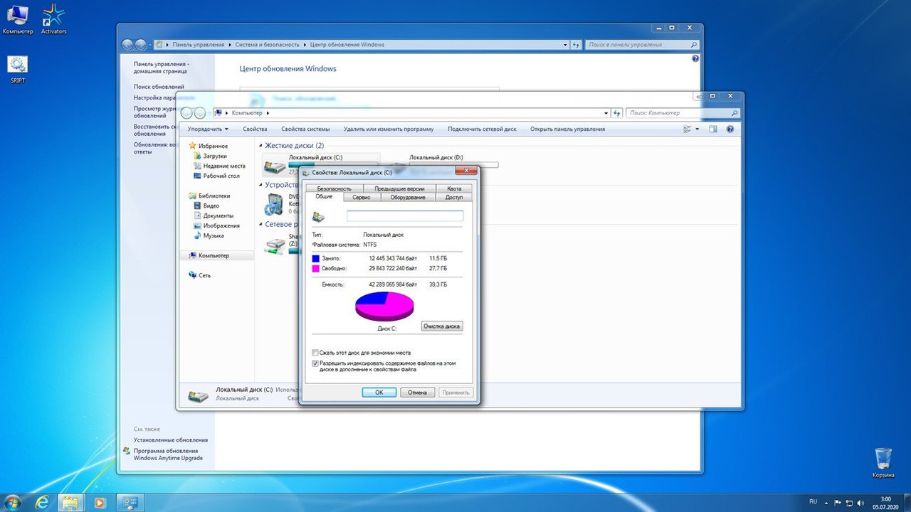Open the Компьютер desktop icon
This screenshot has height=512, width=911.
click(x=18, y=19)
